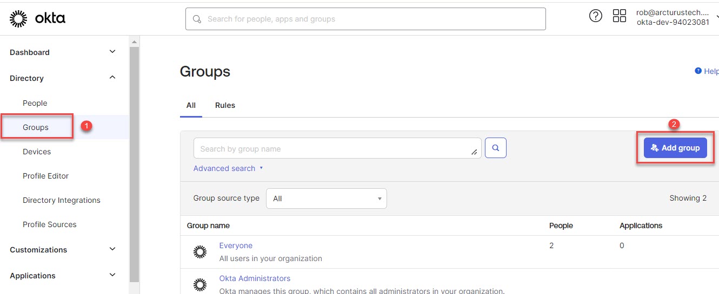Click the magnifier search button for groups
The image size is (719, 294).
coord(495,148)
